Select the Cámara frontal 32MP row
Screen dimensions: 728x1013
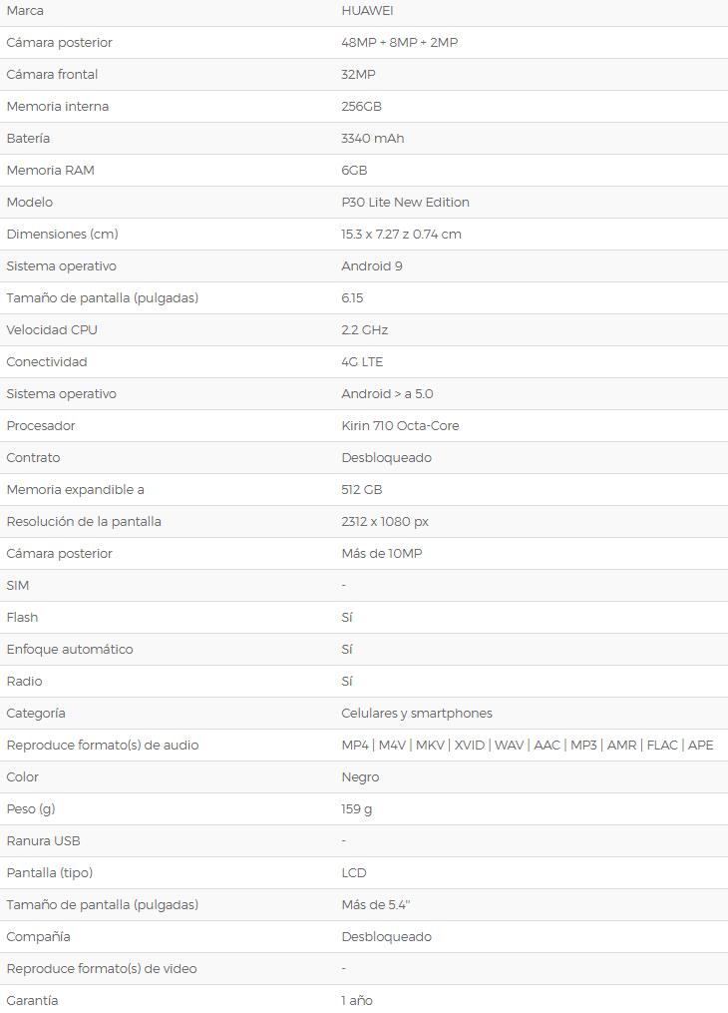pos(364,74)
